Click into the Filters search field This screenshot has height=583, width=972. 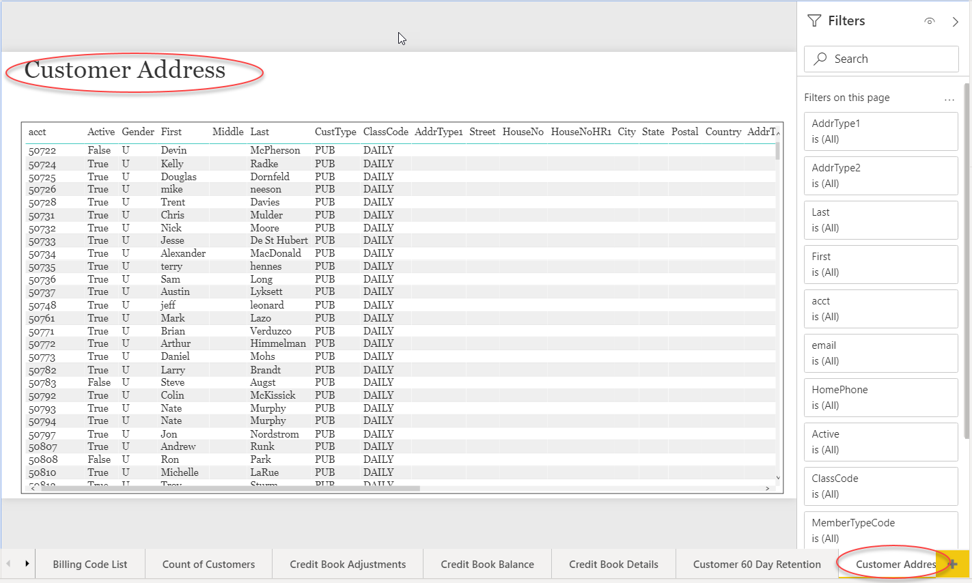point(881,59)
